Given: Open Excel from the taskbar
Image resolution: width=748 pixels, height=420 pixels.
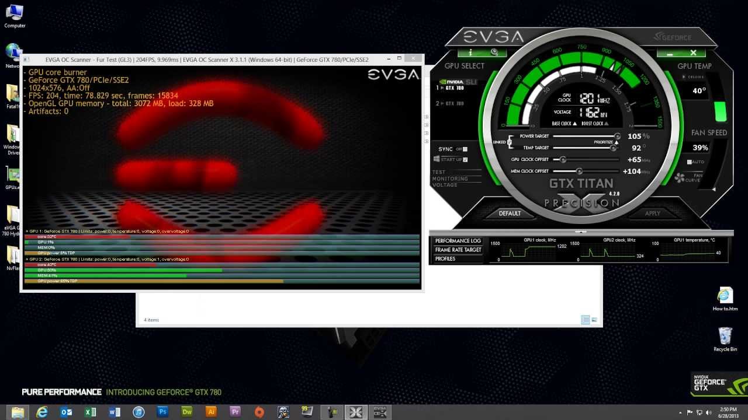Looking at the screenshot, I should (x=90, y=412).
